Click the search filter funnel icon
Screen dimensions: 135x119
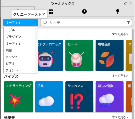click(129, 22)
